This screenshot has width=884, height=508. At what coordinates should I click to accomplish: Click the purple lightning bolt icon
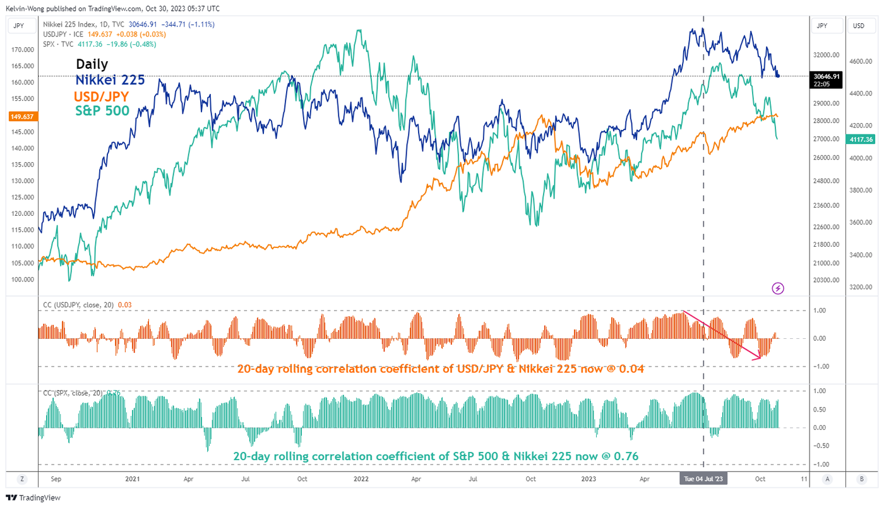[x=778, y=288]
